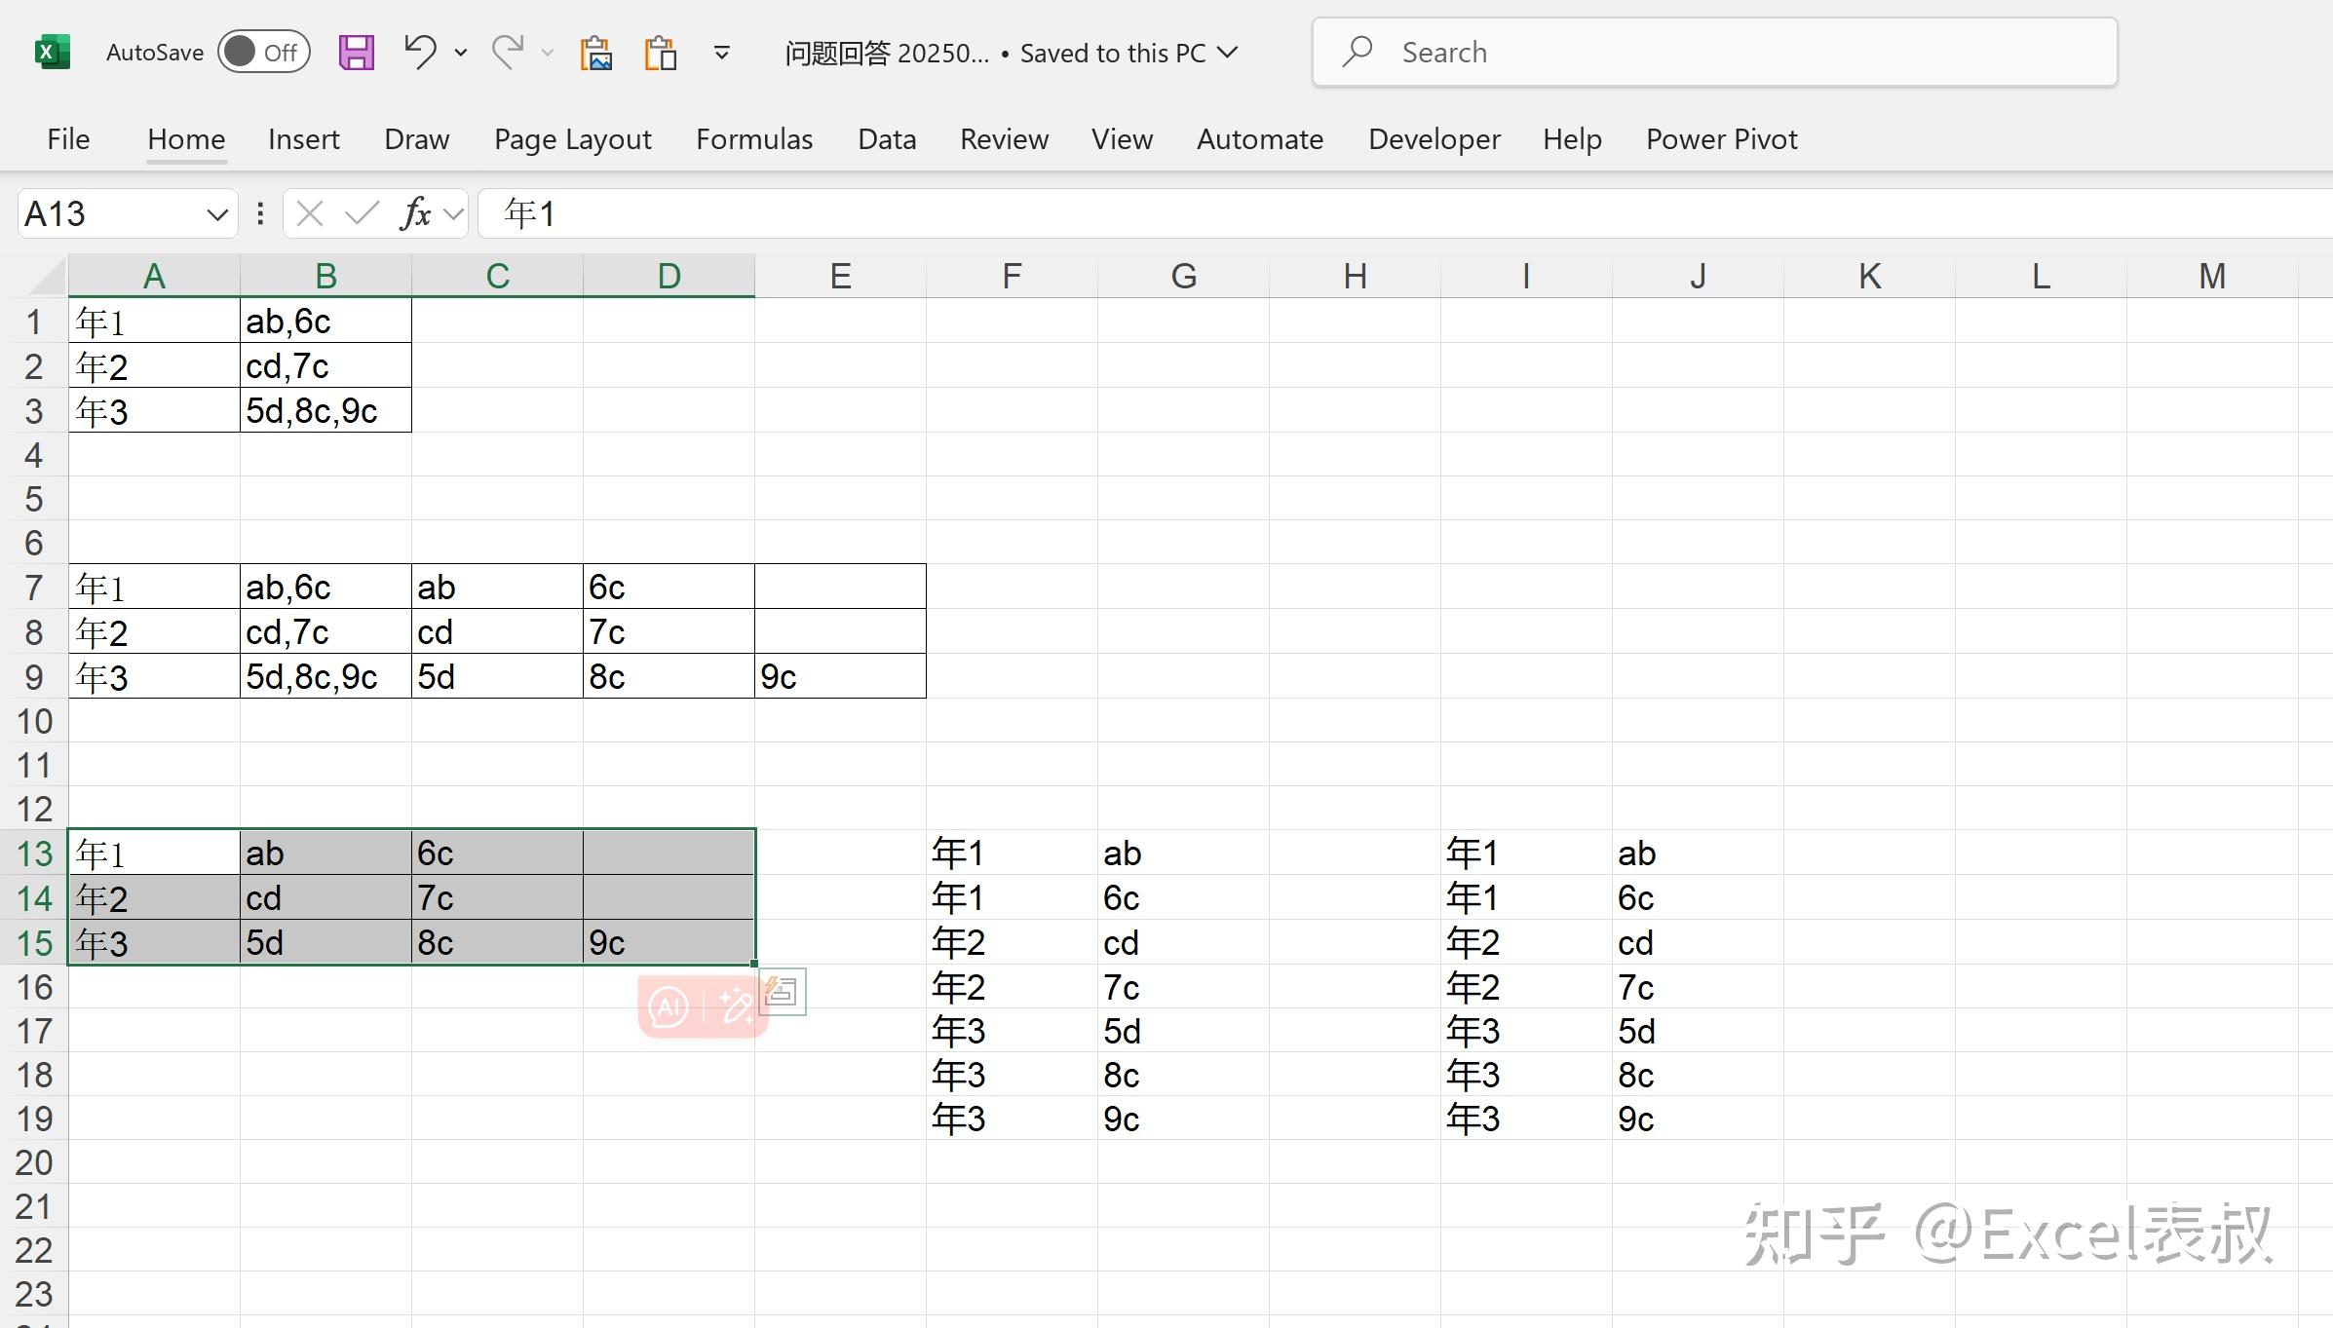Open the Formulas ribbon tab
The width and height of the screenshot is (2333, 1328).
(x=754, y=139)
